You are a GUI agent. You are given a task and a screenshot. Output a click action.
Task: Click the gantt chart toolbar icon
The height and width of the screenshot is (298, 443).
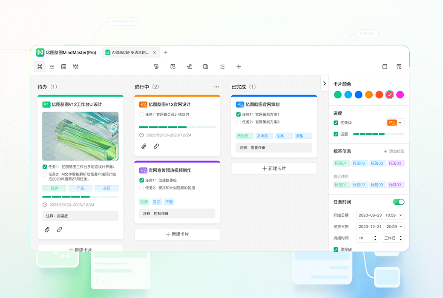pos(189,66)
